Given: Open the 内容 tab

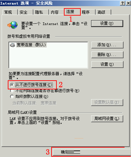Looking at the screenshot, I should pos(56,12).
